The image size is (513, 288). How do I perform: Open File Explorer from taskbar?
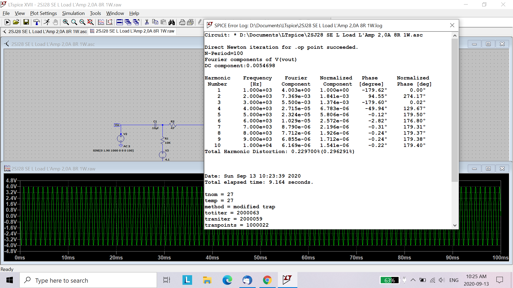[x=207, y=280]
